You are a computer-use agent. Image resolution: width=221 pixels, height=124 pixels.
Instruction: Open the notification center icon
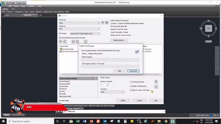tap(217, 121)
